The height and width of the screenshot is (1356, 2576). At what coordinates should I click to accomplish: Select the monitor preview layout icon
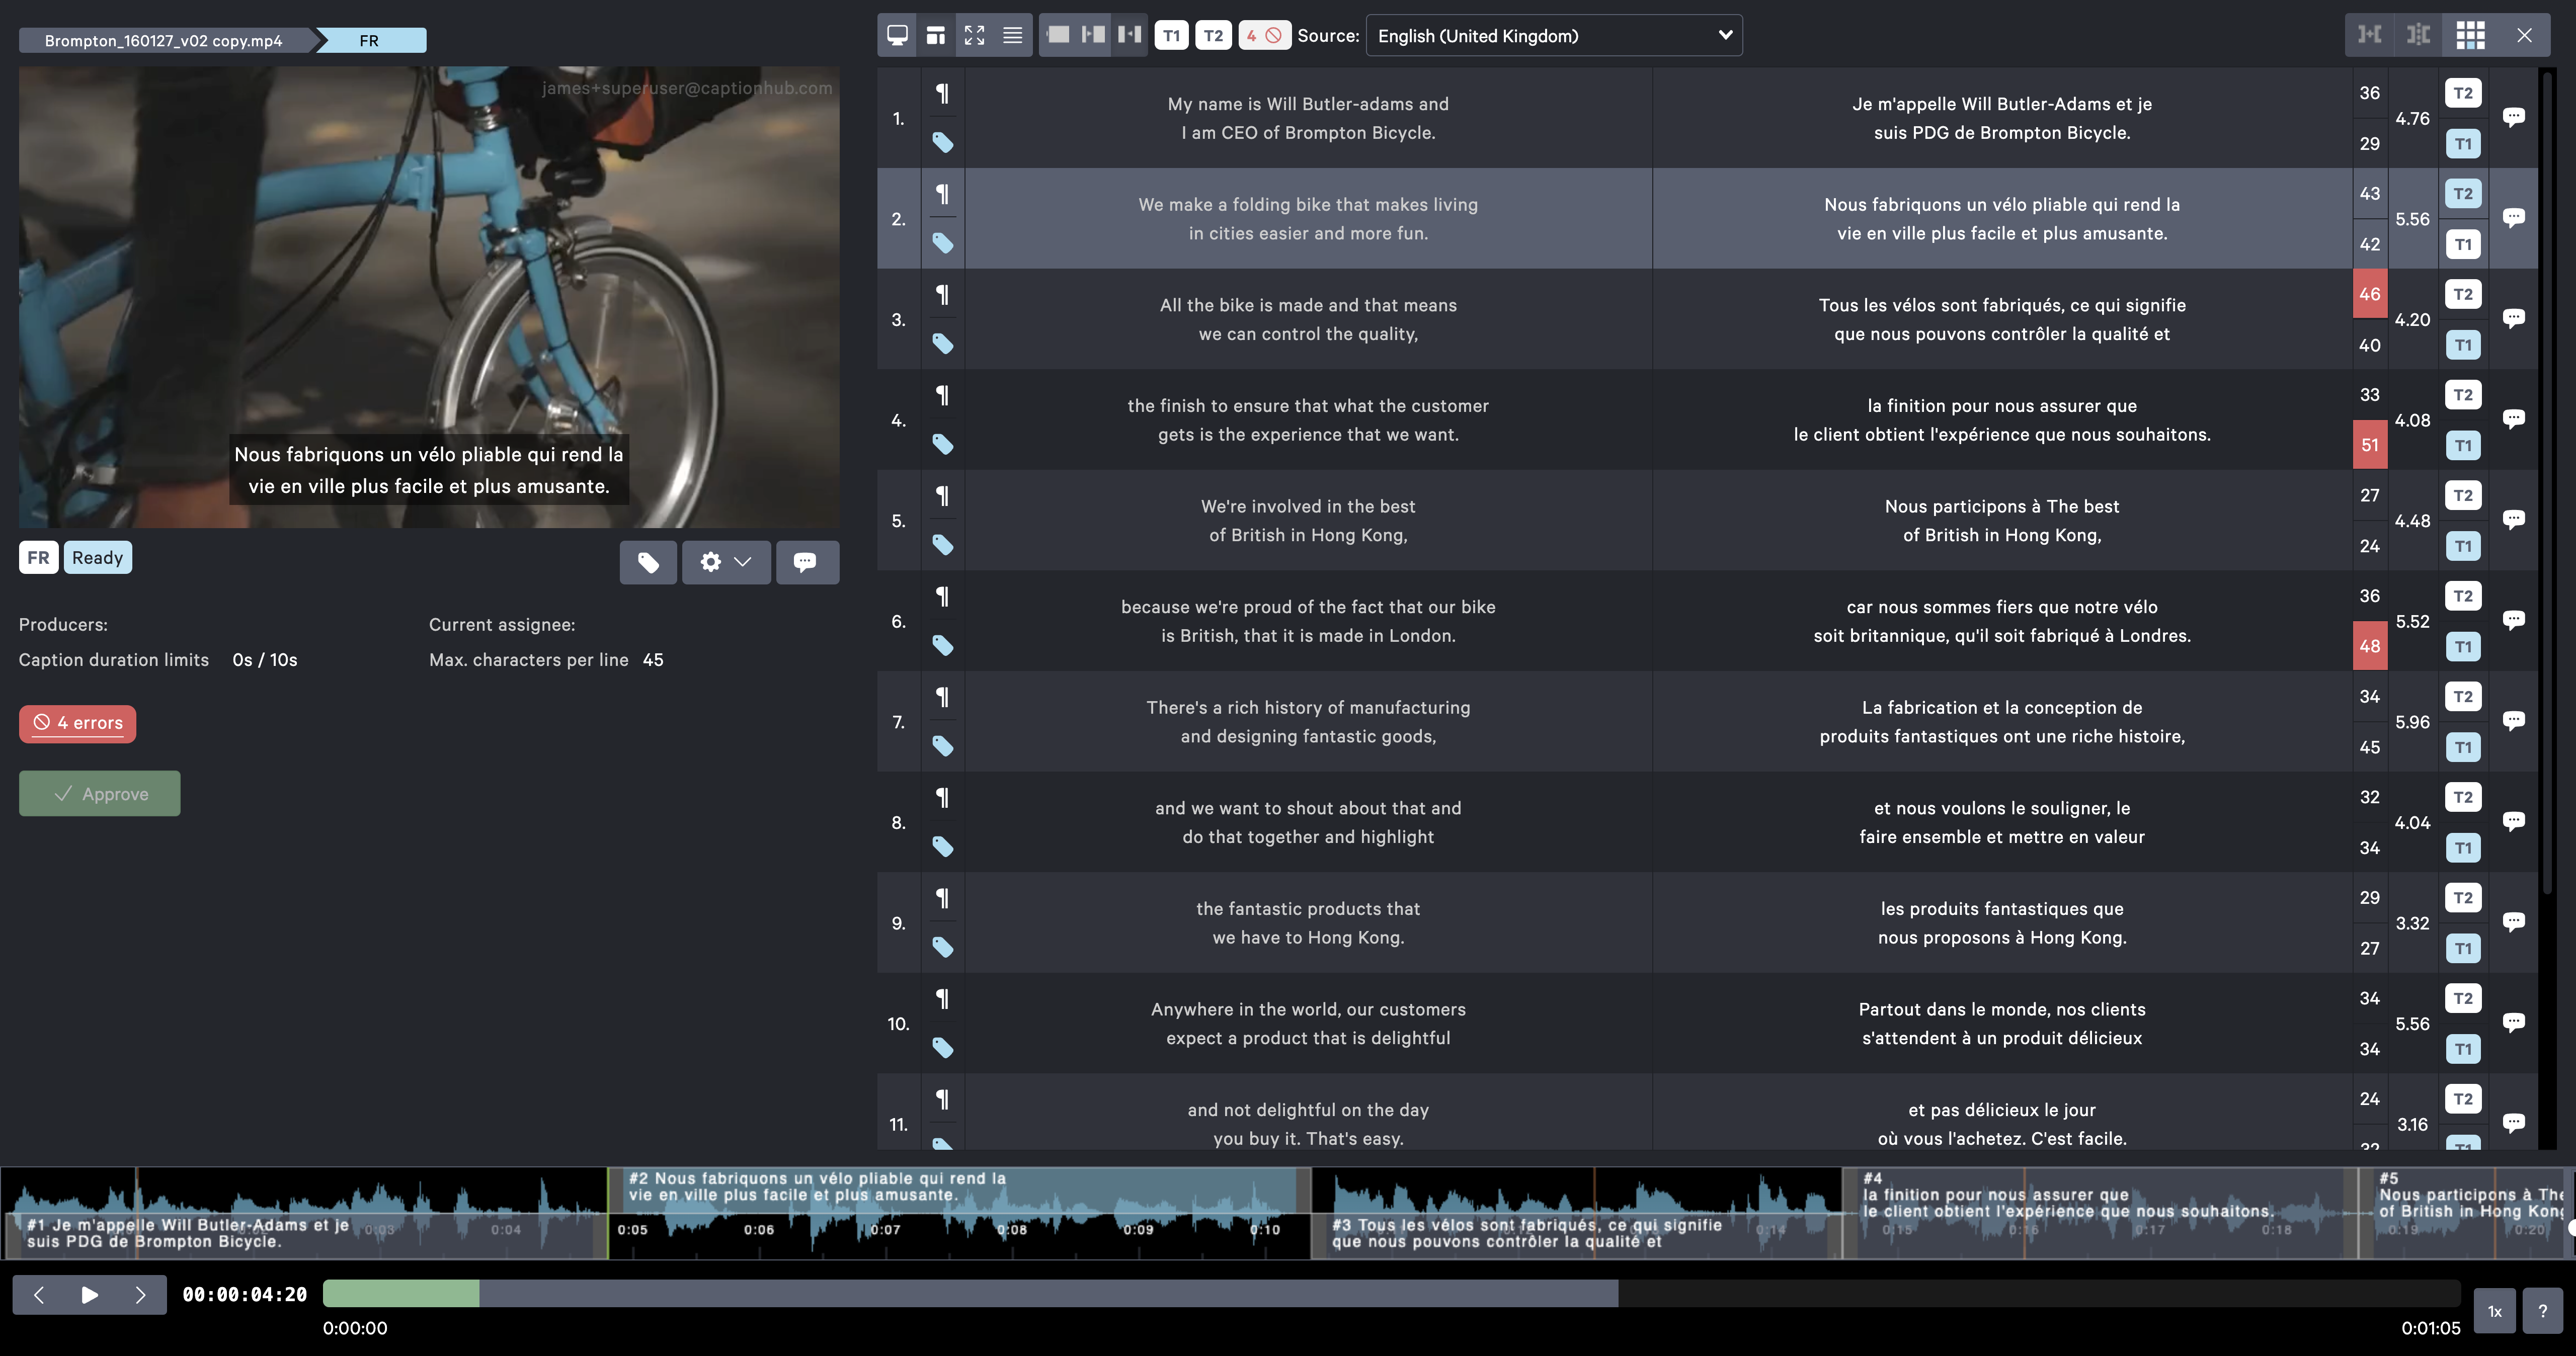pyautogui.click(x=897, y=35)
